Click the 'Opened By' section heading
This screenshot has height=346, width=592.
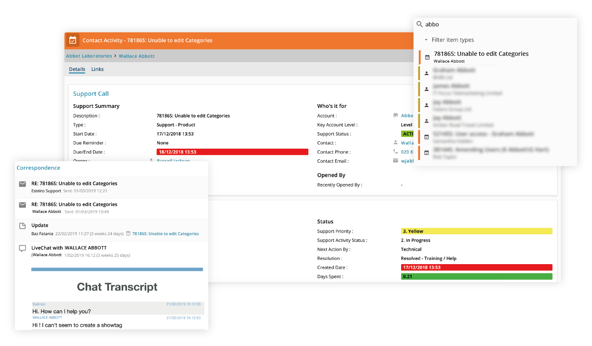(x=331, y=175)
